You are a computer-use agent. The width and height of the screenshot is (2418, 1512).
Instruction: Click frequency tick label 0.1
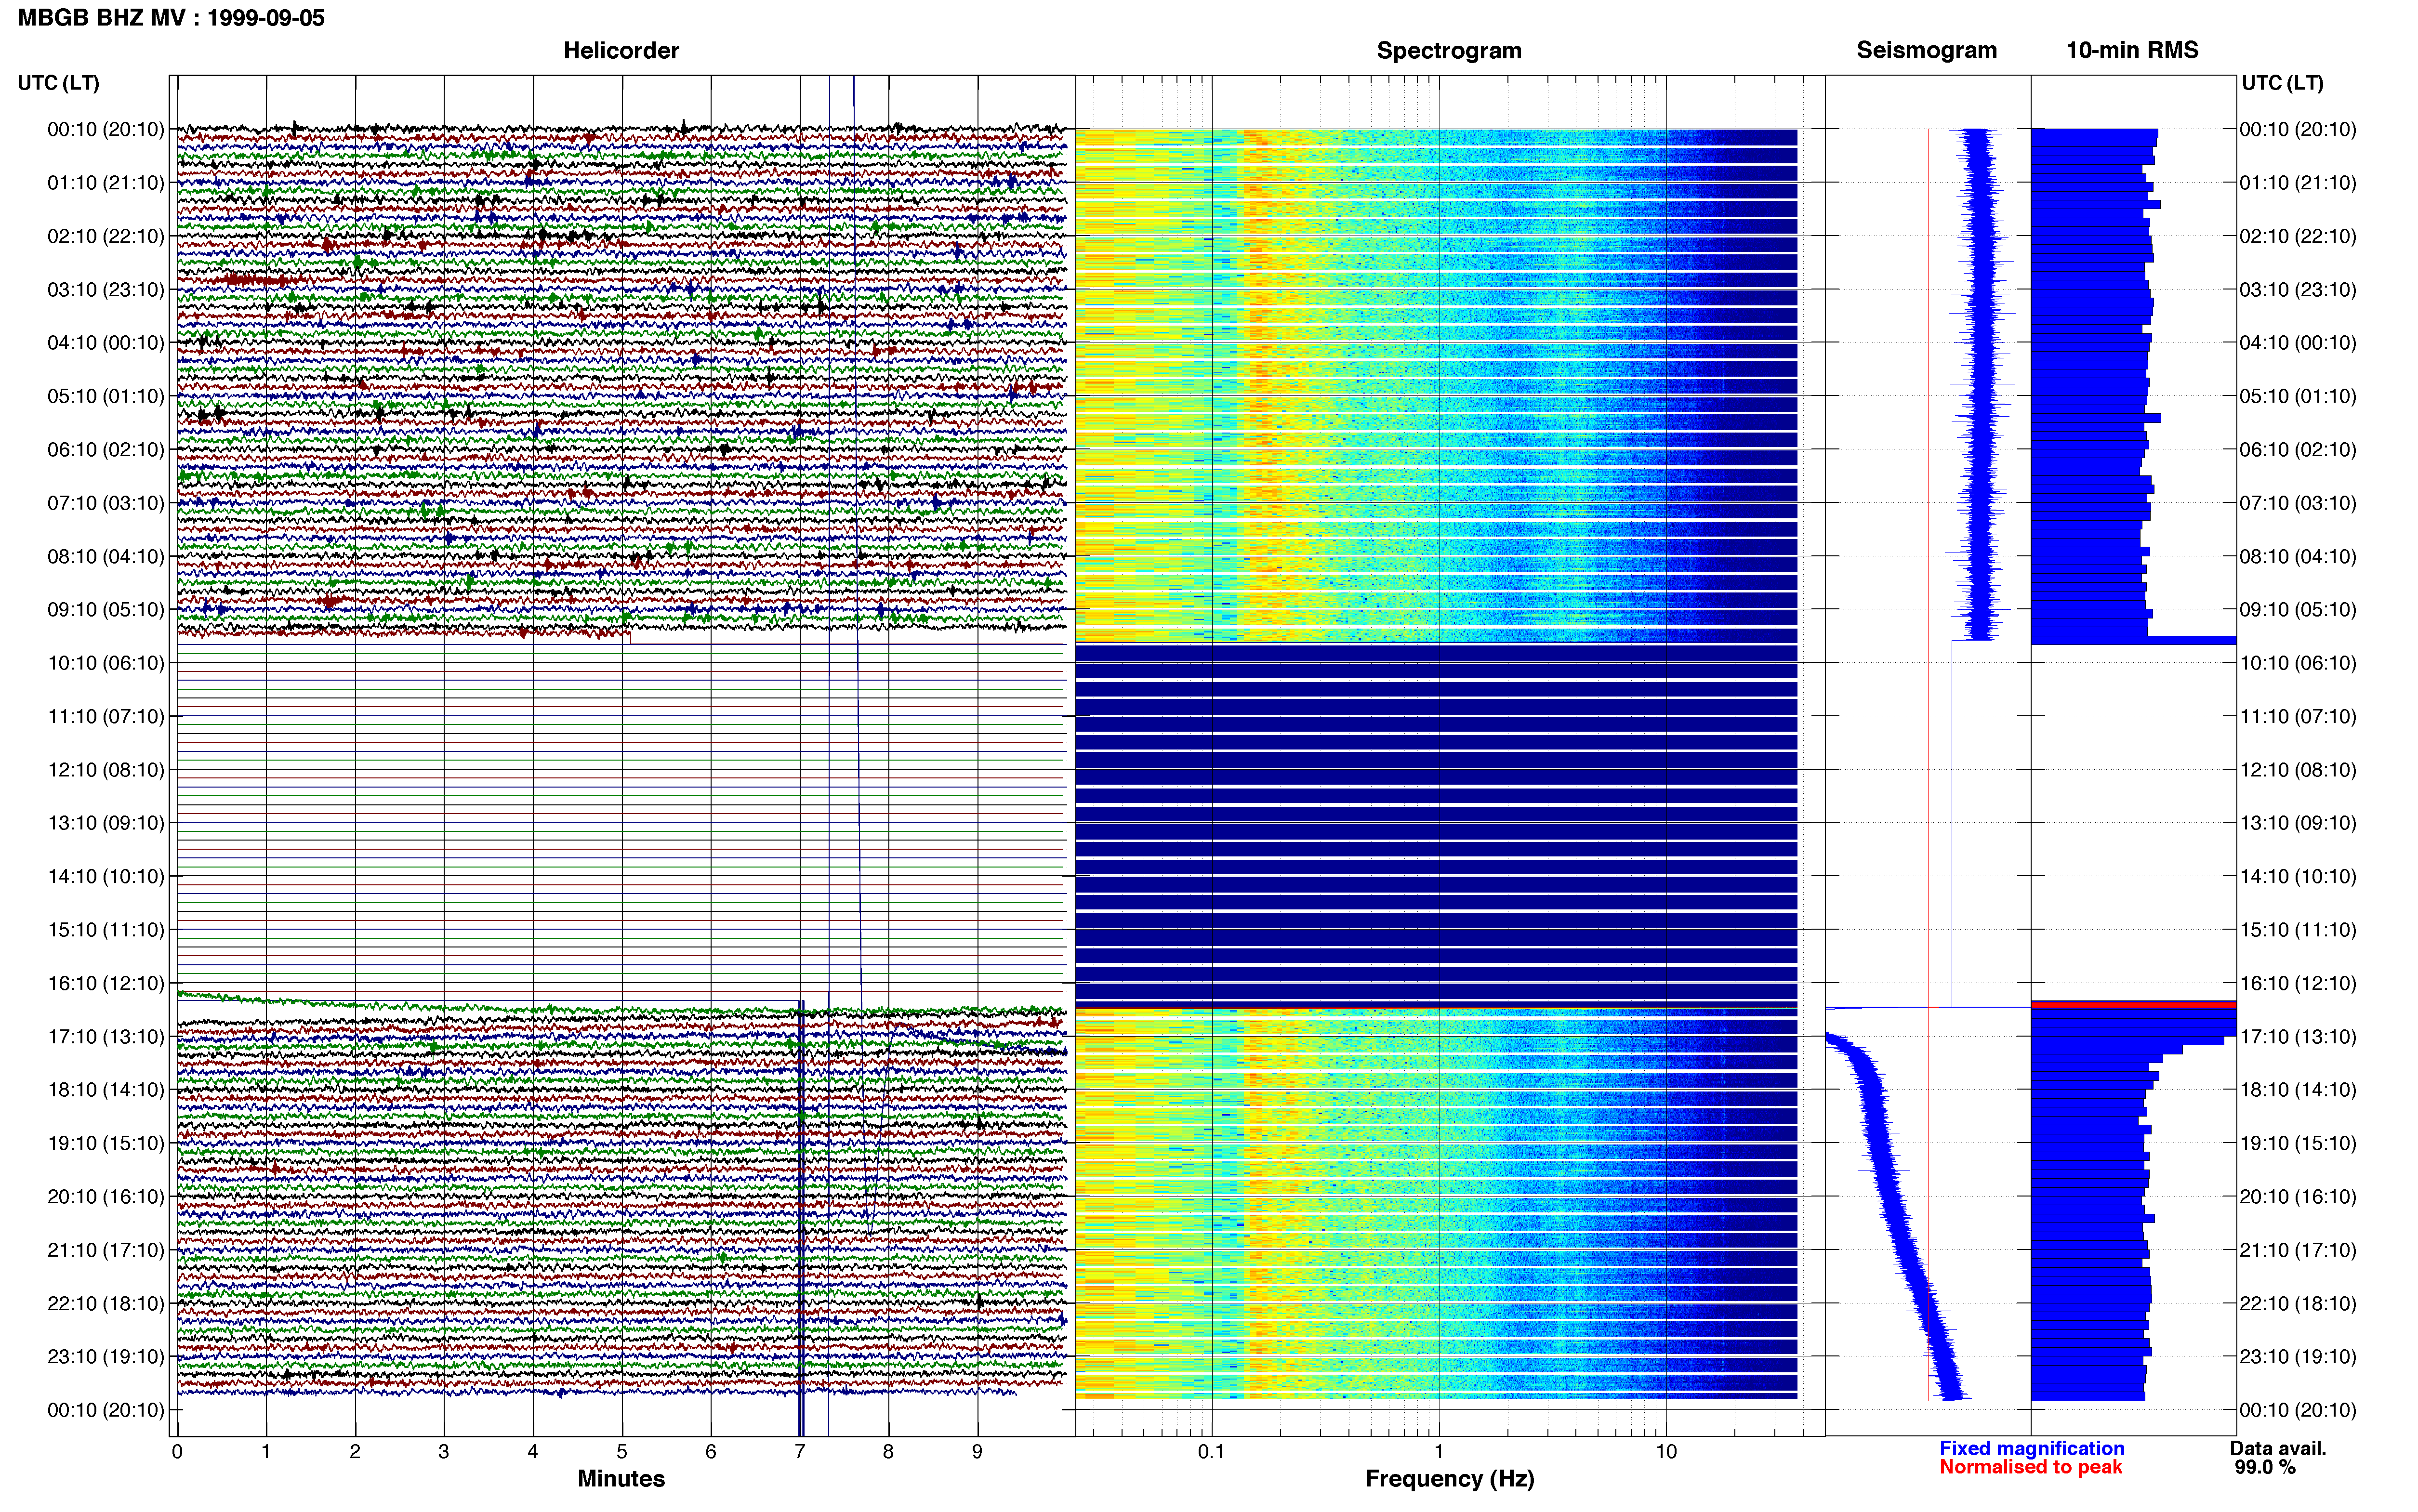pos(1211,1452)
